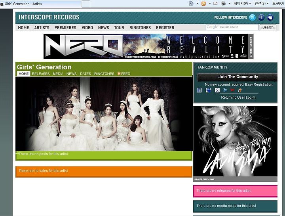Viewport: 285px width, 216px height.
Task: Click the FEED RSS icon
Action: click(119, 73)
